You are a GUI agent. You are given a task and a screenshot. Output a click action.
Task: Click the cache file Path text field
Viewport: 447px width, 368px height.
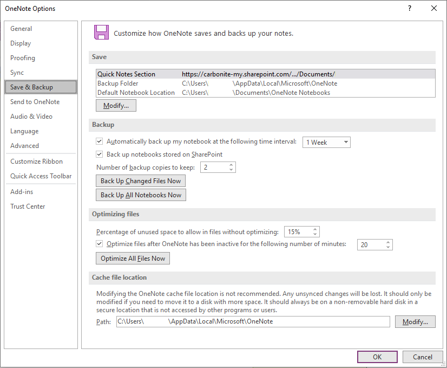(252, 322)
